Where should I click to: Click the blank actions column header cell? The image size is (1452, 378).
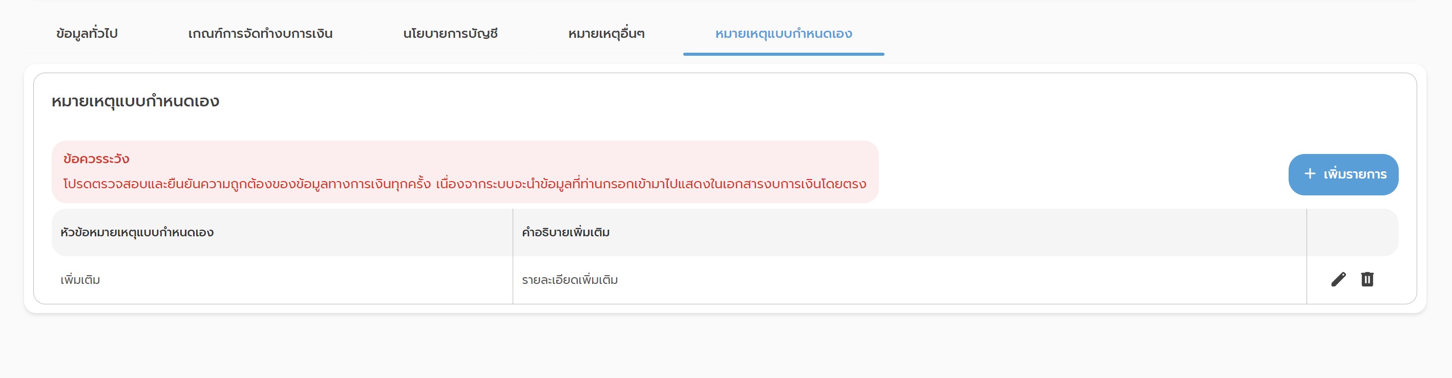click(1352, 233)
